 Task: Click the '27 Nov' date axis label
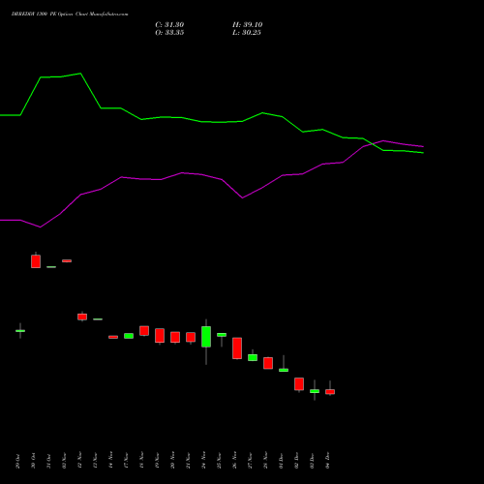click(x=250, y=460)
